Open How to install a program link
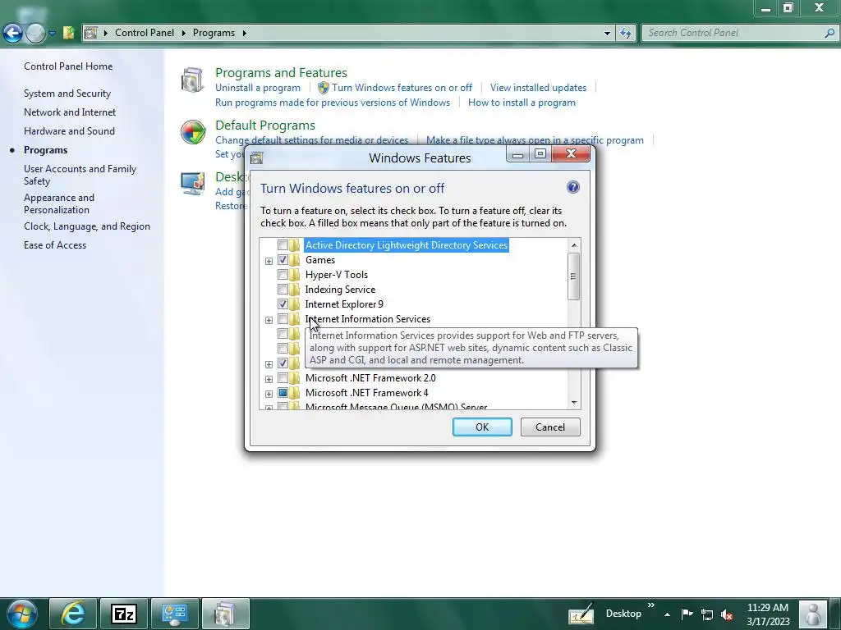 coord(522,103)
